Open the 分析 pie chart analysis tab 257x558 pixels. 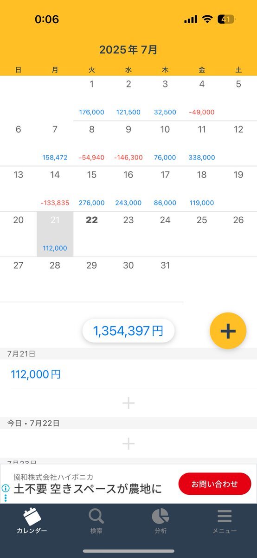(x=161, y=520)
